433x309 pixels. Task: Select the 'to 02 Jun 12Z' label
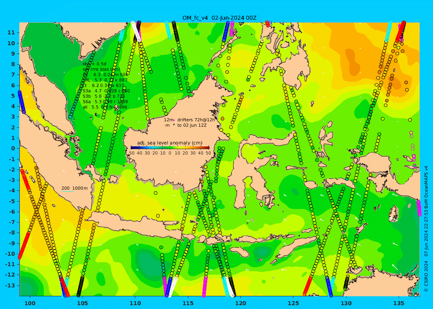click(x=192, y=125)
